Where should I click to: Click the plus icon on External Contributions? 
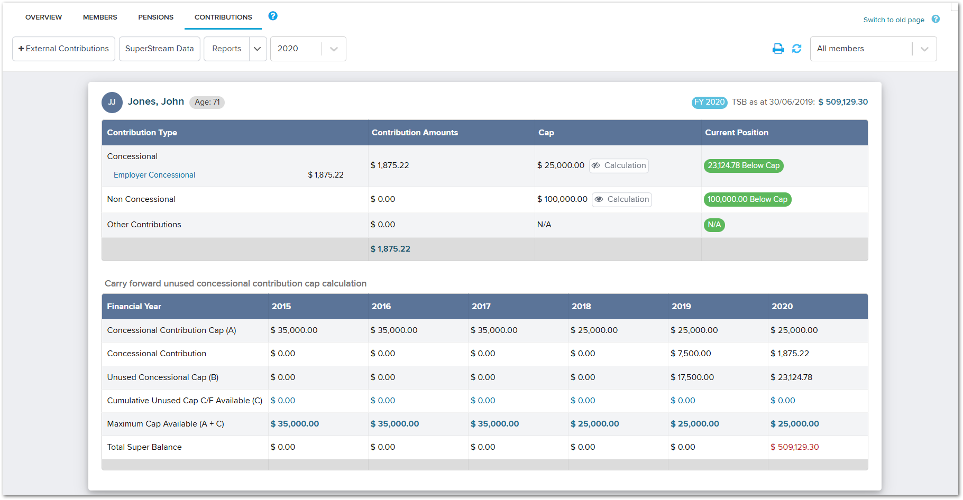[22, 48]
